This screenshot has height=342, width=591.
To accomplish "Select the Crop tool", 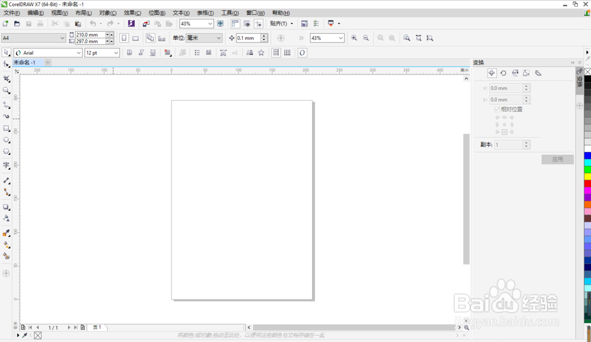I will point(7,79).
